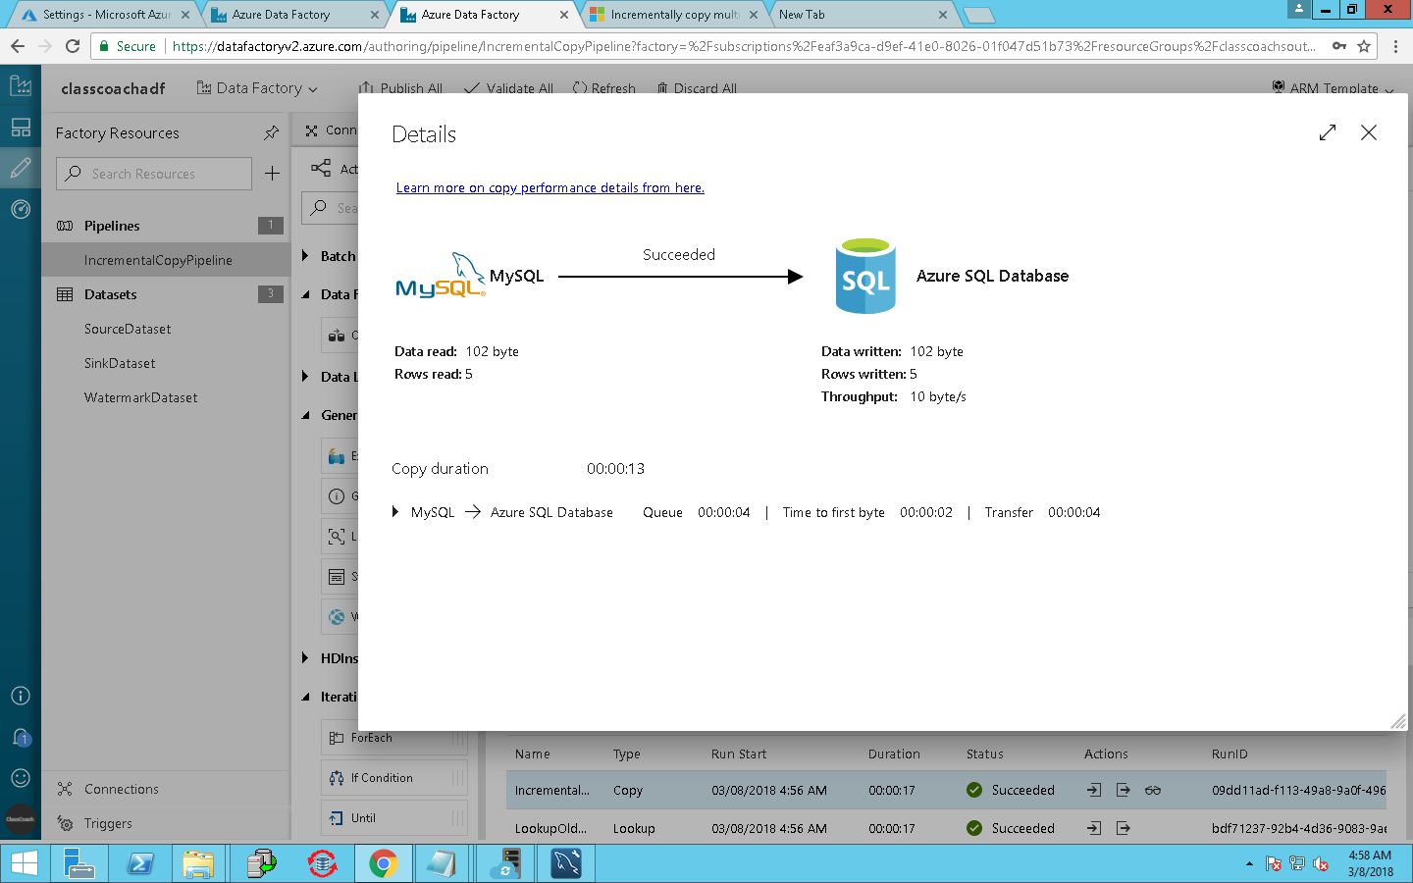The height and width of the screenshot is (883, 1413).
Task: Close the Details dialog
Action: point(1369,132)
